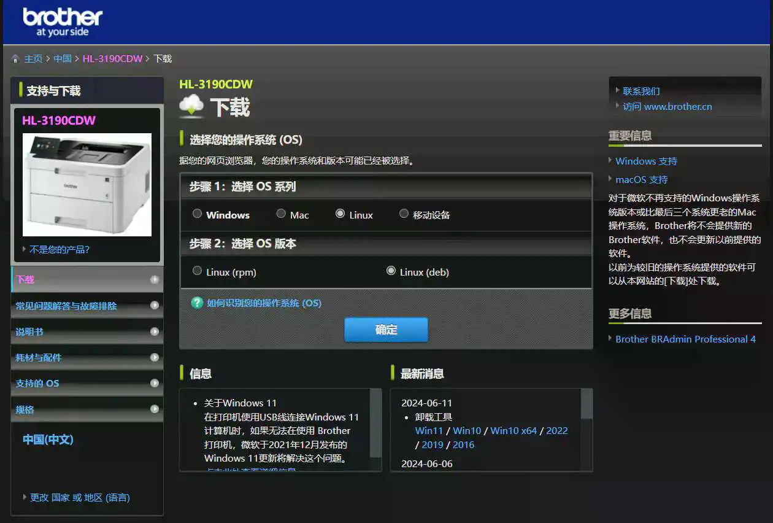Open 常见问题解答与故障排除 in the sidebar

point(87,305)
